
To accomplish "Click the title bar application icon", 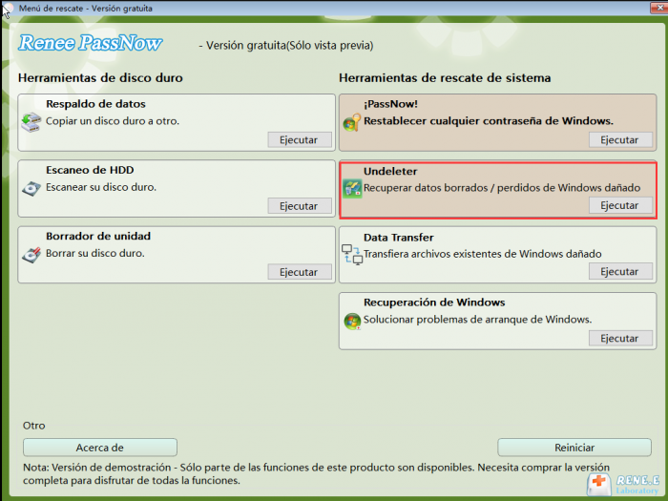I will [x=7, y=9].
